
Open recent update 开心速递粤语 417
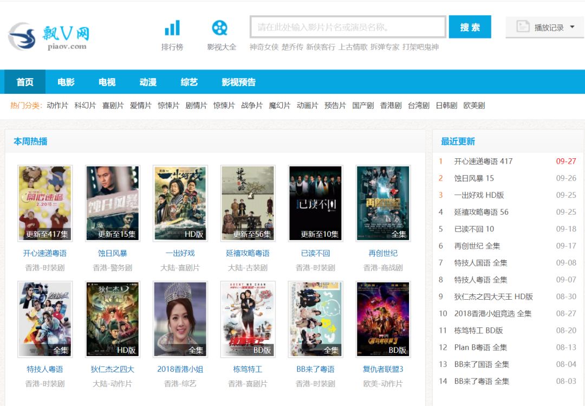click(x=483, y=162)
